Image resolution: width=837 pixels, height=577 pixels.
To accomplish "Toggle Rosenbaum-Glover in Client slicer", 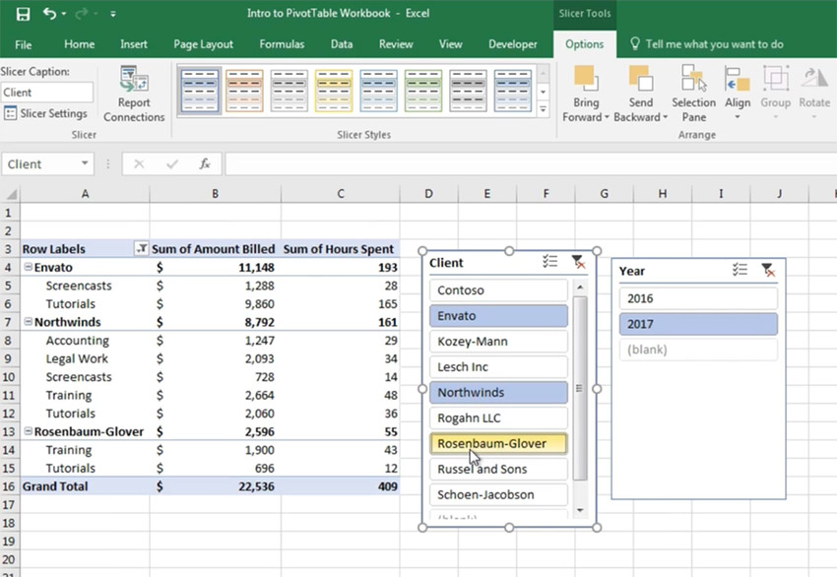I will tap(498, 443).
